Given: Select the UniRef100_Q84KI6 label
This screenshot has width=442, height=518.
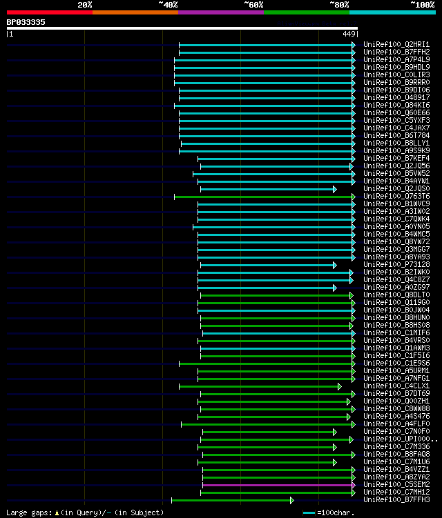Looking at the screenshot, I should (396, 105).
